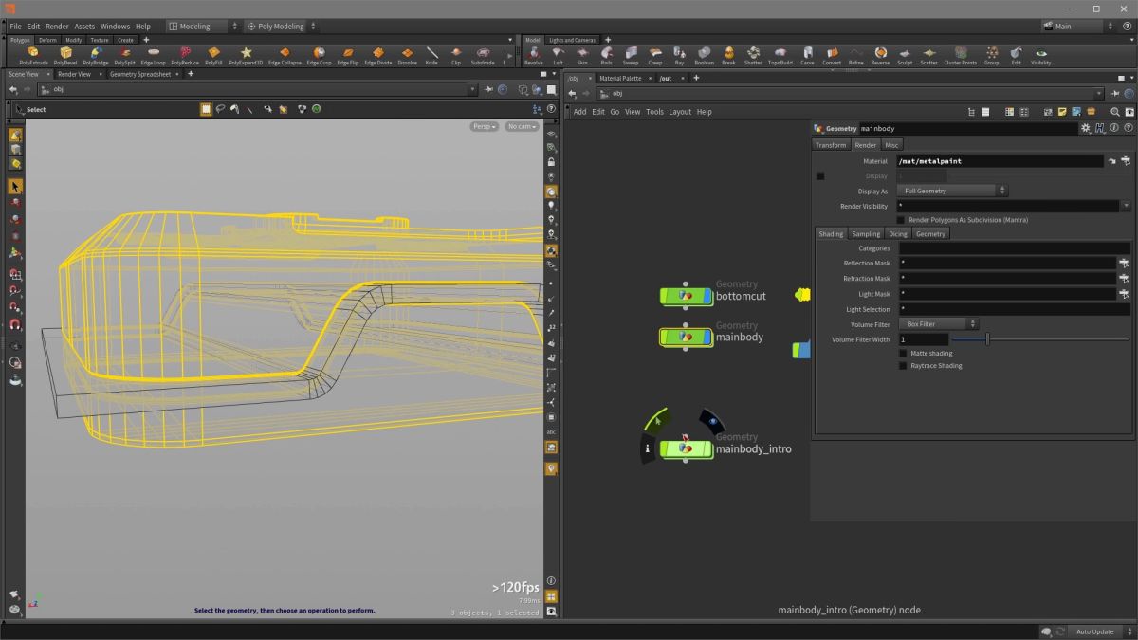Open the Windows menu
1138x640 pixels.
click(115, 27)
